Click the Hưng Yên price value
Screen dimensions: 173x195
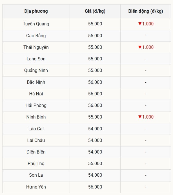coord(95,187)
